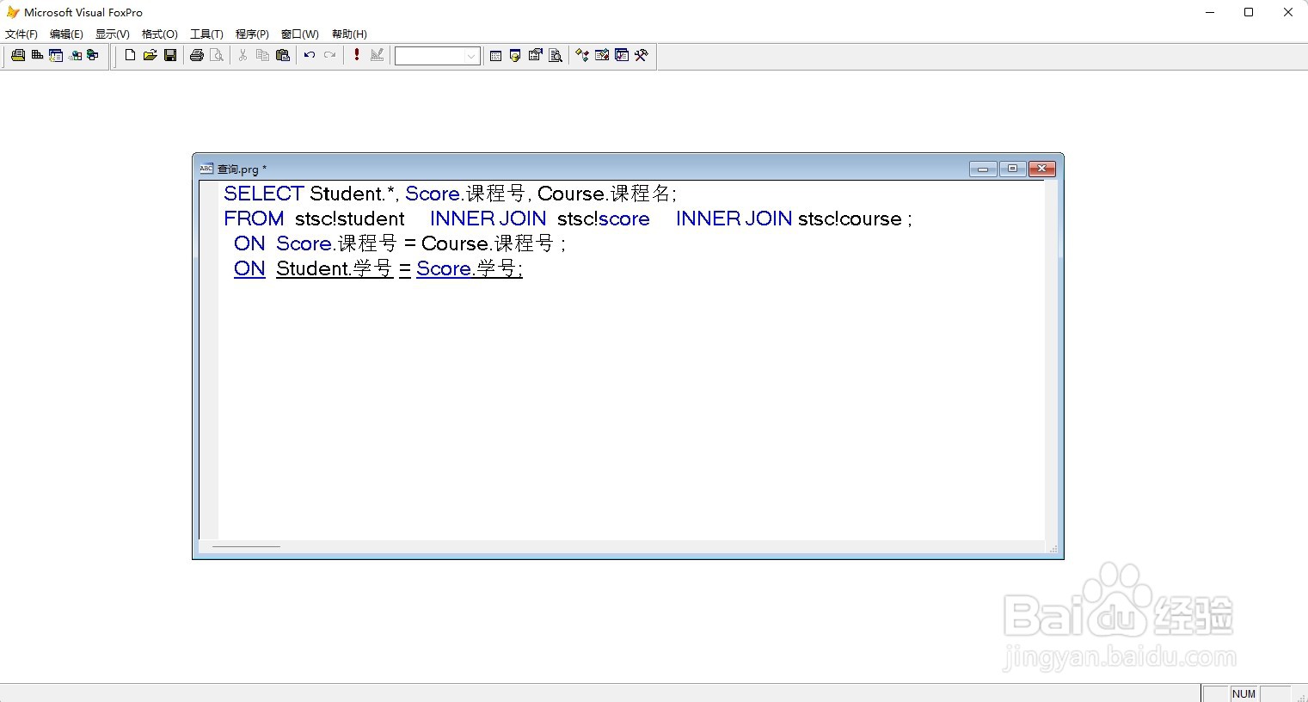This screenshot has width=1308, height=702.
Task: Maximize the Visual FoxPro main window
Action: 1249,12
